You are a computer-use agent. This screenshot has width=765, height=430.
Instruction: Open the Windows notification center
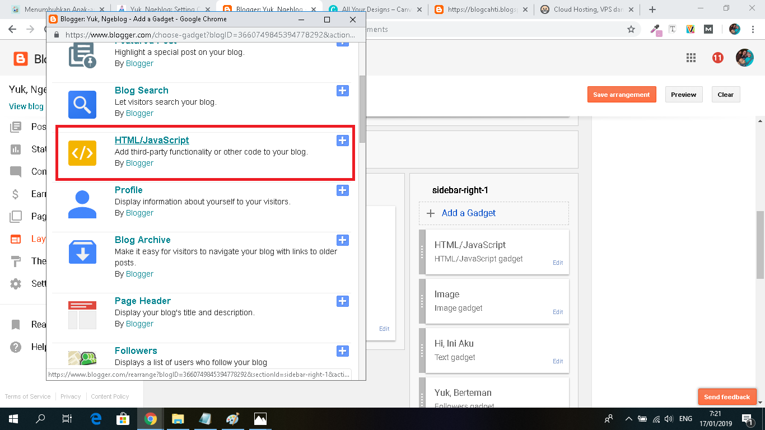click(748, 418)
